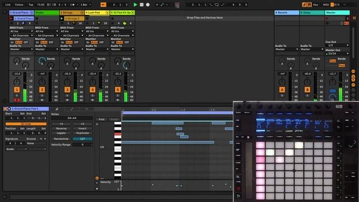Set Grand Piano Monitor to Off
This screenshot has width=359, height=202.
click(x=26, y=43)
